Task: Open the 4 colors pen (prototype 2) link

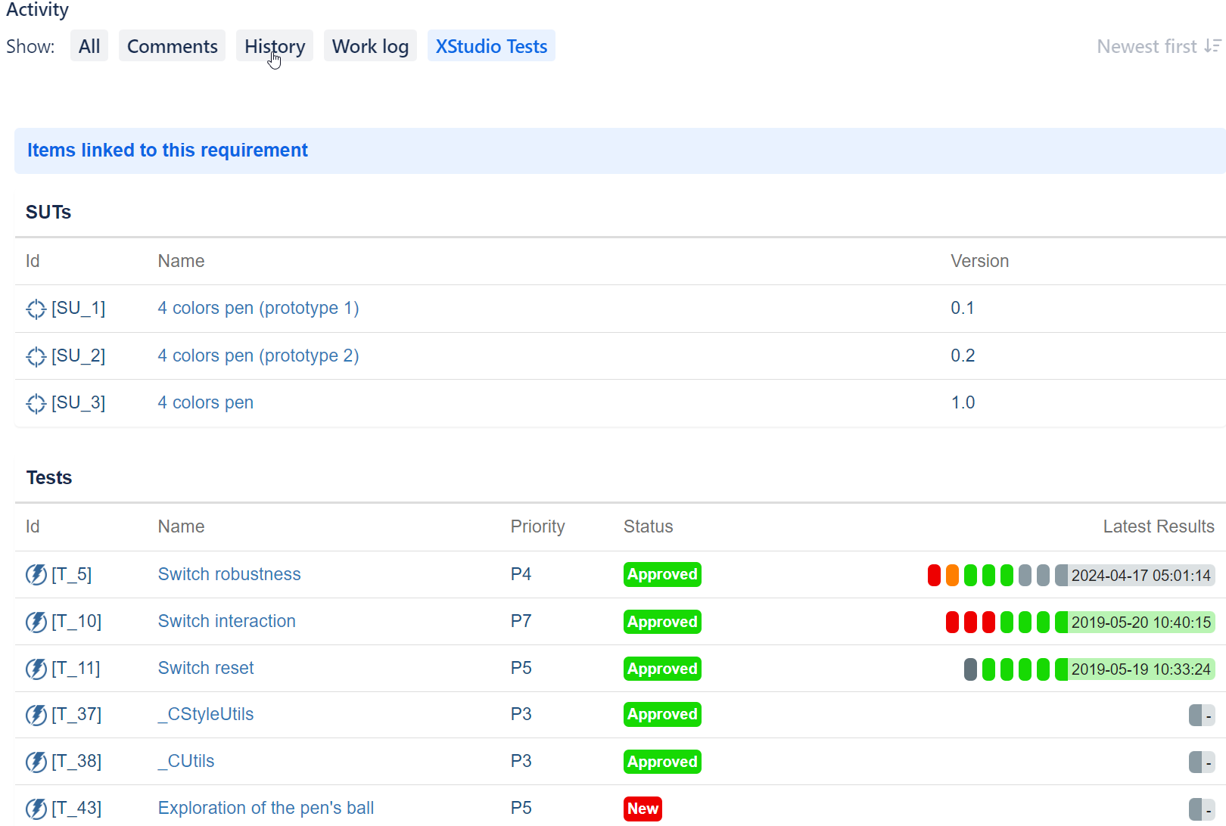Action: coord(258,356)
